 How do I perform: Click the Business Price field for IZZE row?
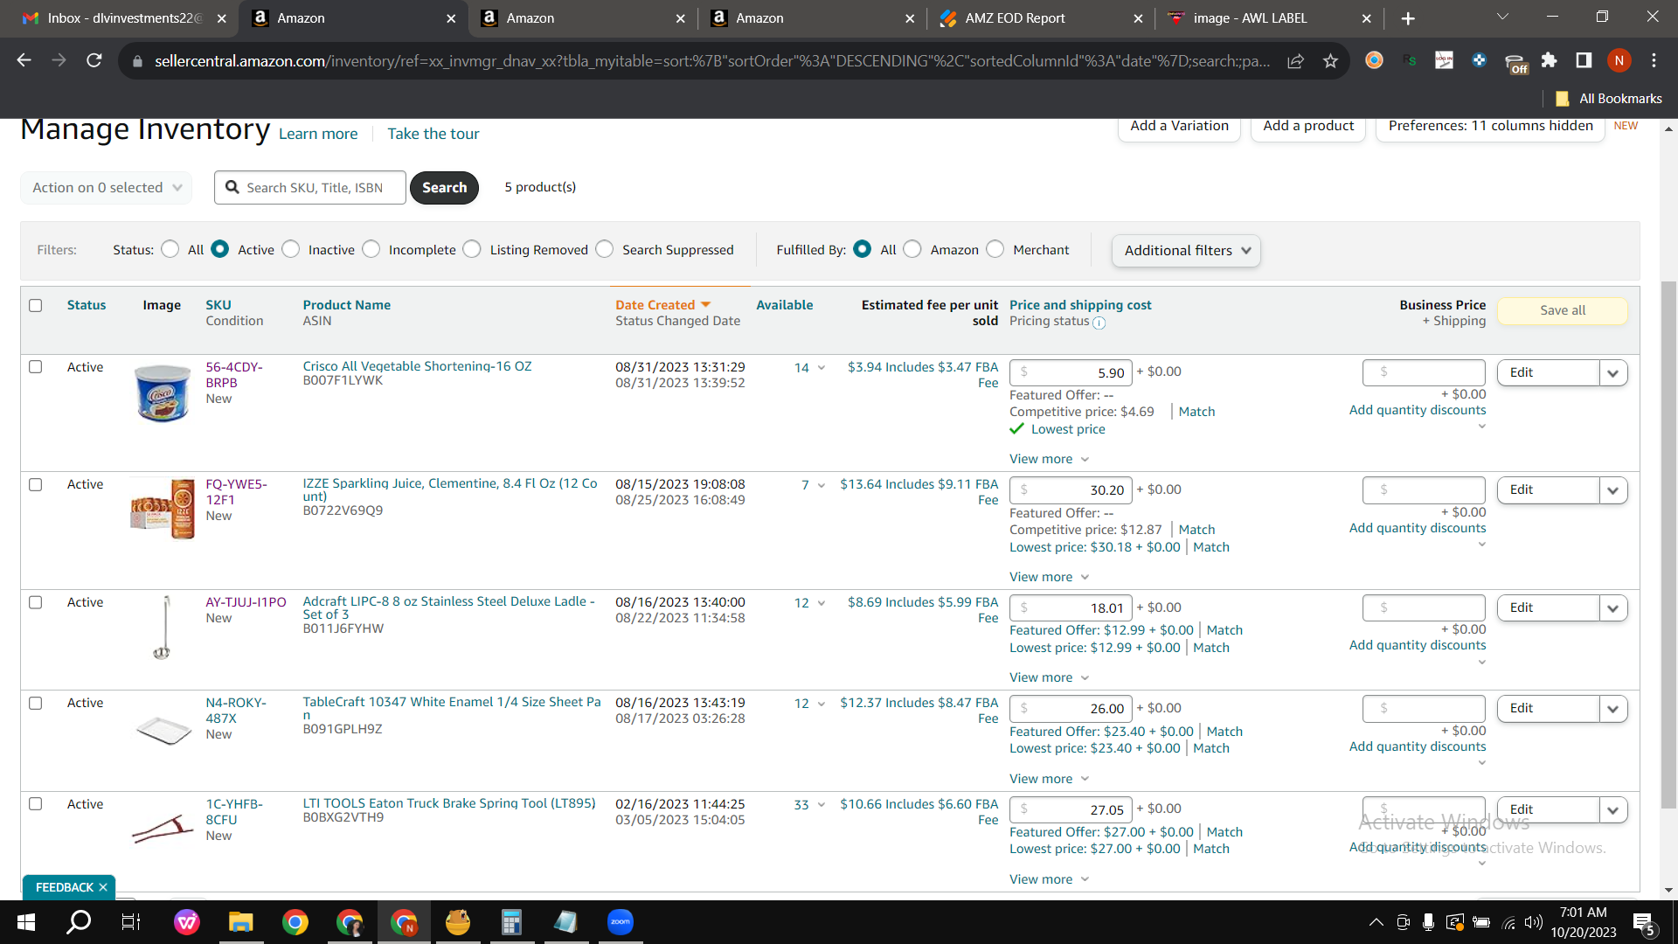tap(1424, 490)
